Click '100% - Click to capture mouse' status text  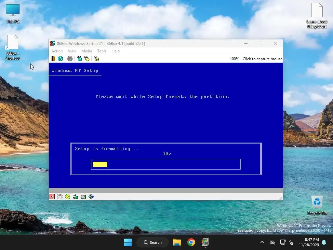256,59
